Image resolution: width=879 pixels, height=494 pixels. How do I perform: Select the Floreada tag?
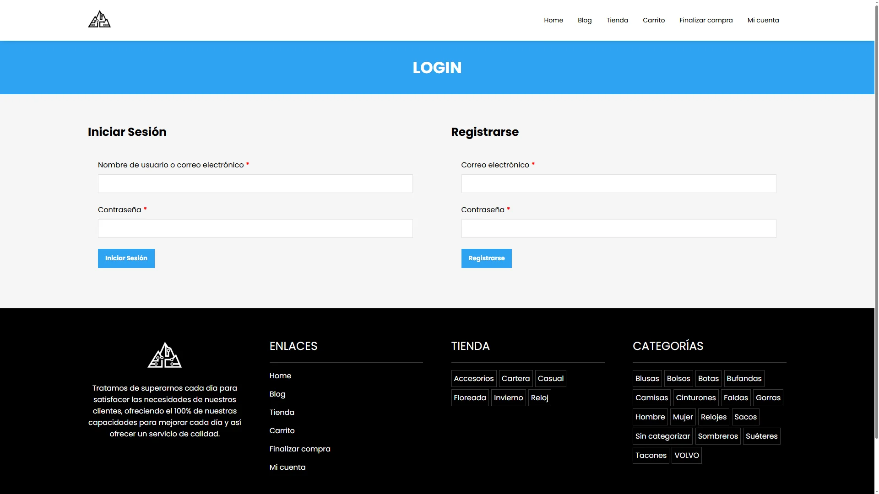coord(470,397)
